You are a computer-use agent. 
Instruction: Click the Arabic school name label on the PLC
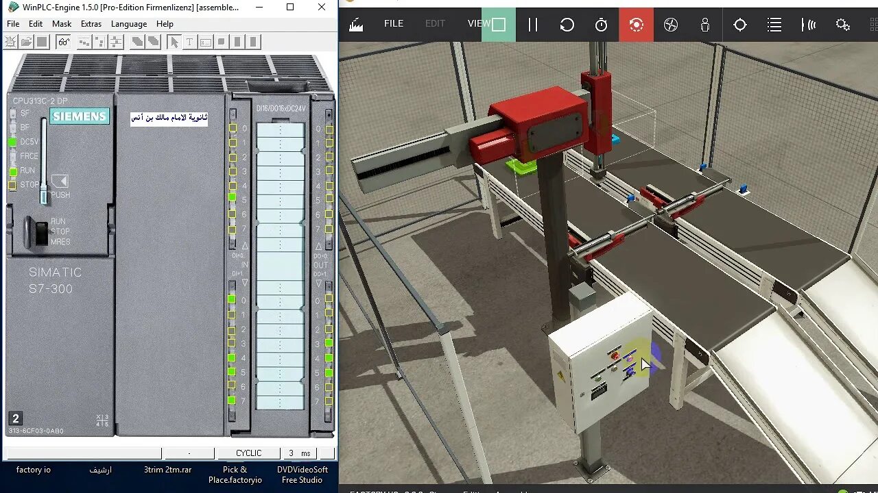tap(169, 118)
